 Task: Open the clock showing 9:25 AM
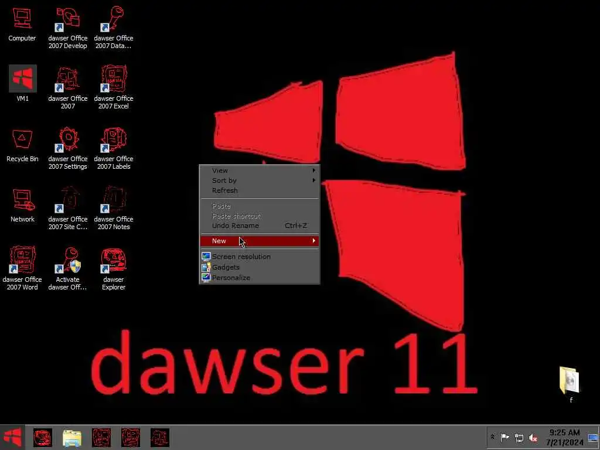(564, 437)
